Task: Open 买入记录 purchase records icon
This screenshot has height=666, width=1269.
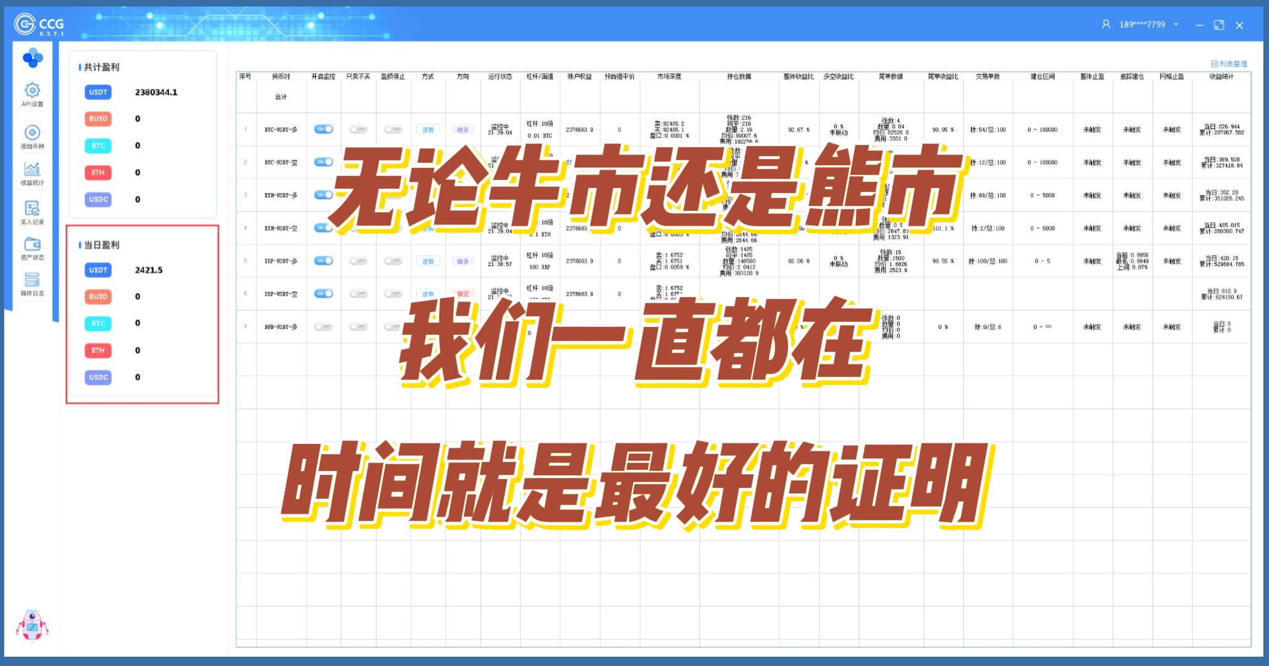Action: (32, 208)
